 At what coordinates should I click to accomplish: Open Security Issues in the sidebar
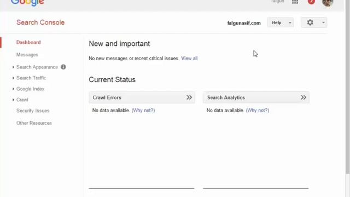click(33, 111)
